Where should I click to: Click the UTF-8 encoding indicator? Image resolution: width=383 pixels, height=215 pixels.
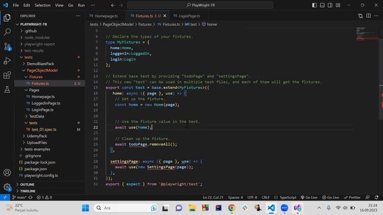pyautogui.click(x=253, y=198)
